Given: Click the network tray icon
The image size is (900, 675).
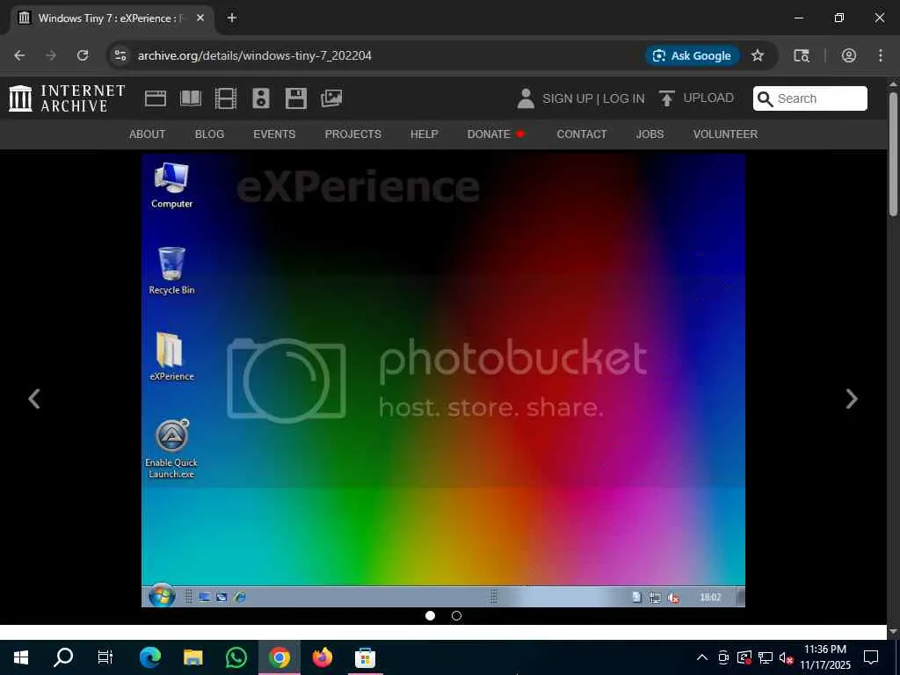Looking at the screenshot, I should (766, 657).
